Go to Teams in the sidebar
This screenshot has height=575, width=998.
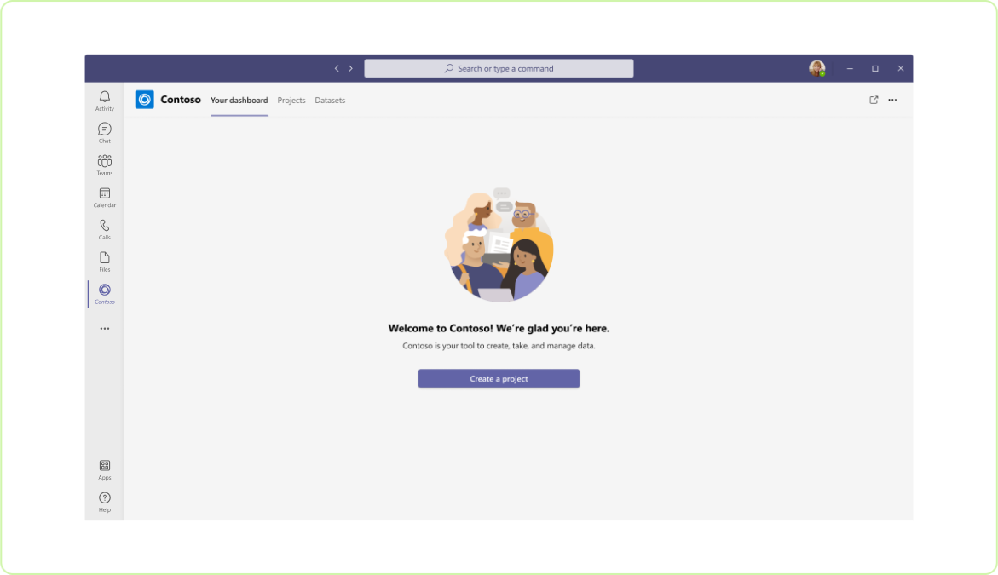[104, 164]
